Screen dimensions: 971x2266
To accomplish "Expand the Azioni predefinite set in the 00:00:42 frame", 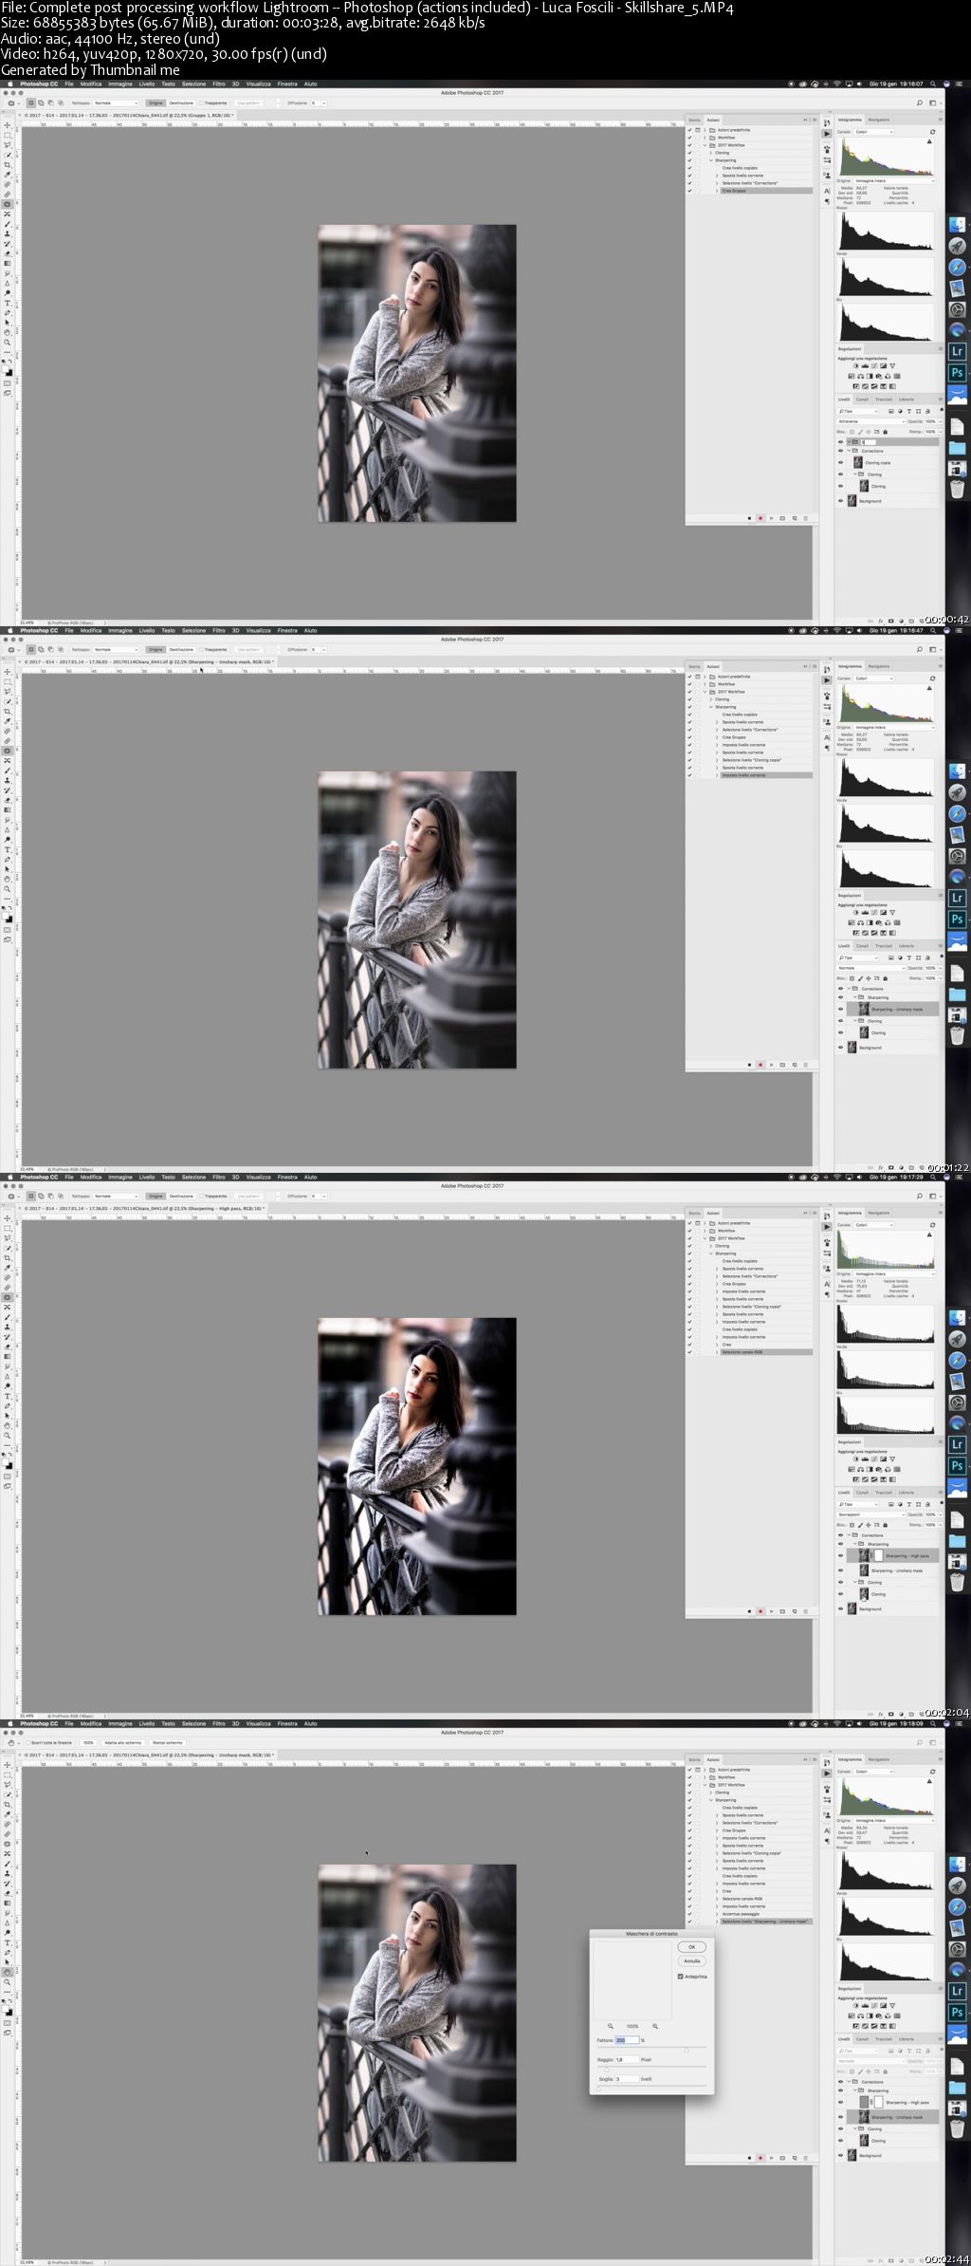I will (x=705, y=130).
